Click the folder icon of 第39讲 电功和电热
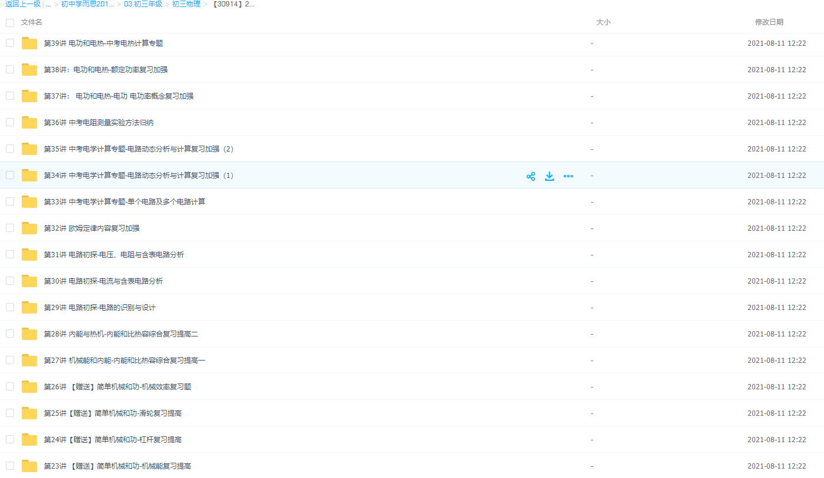Viewport: 824px width, 478px height. [x=29, y=43]
